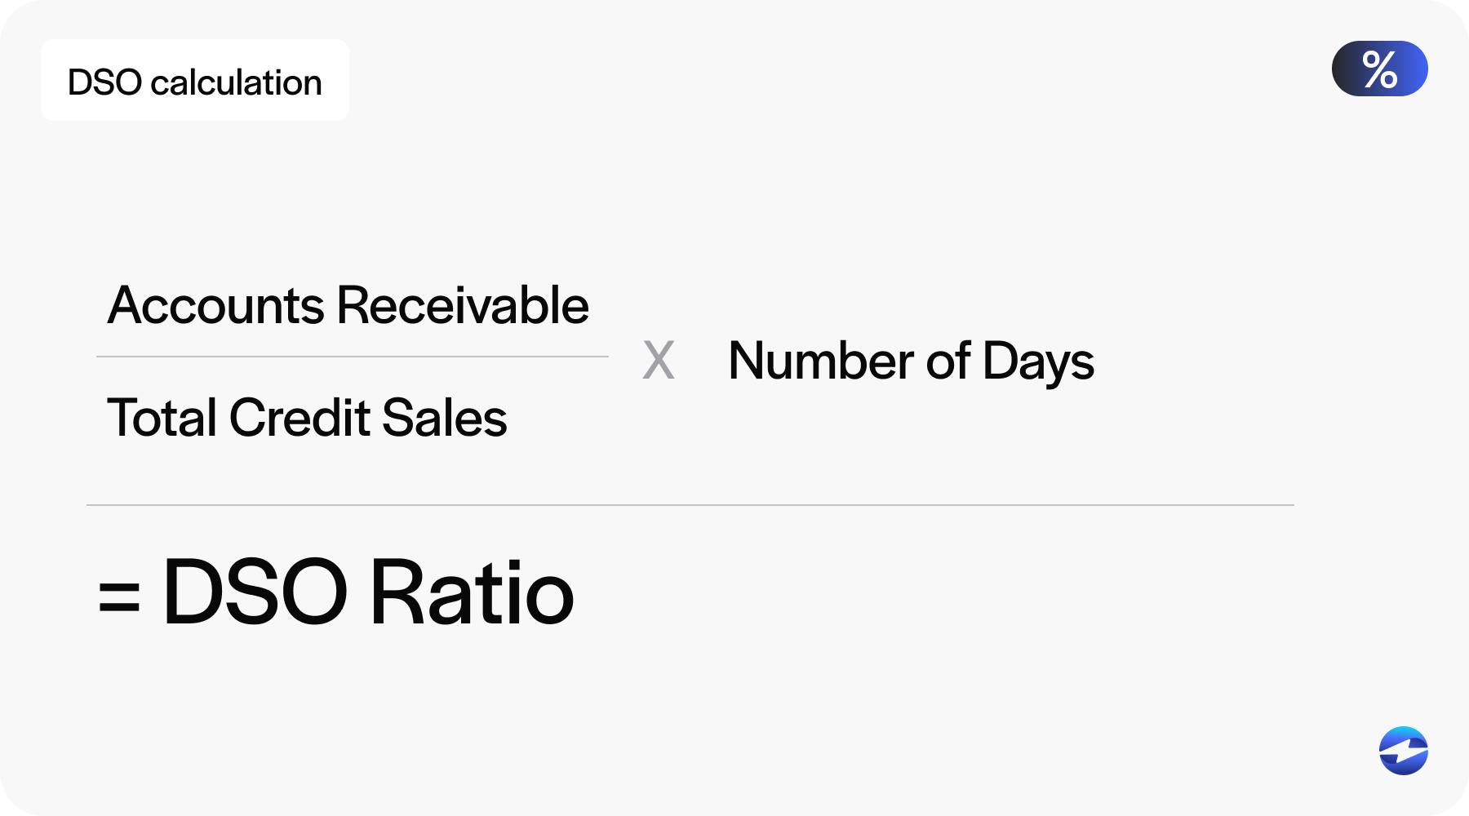This screenshot has height=816, width=1469.
Task: Click the percent symbol badge
Action: (x=1379, y=69)
